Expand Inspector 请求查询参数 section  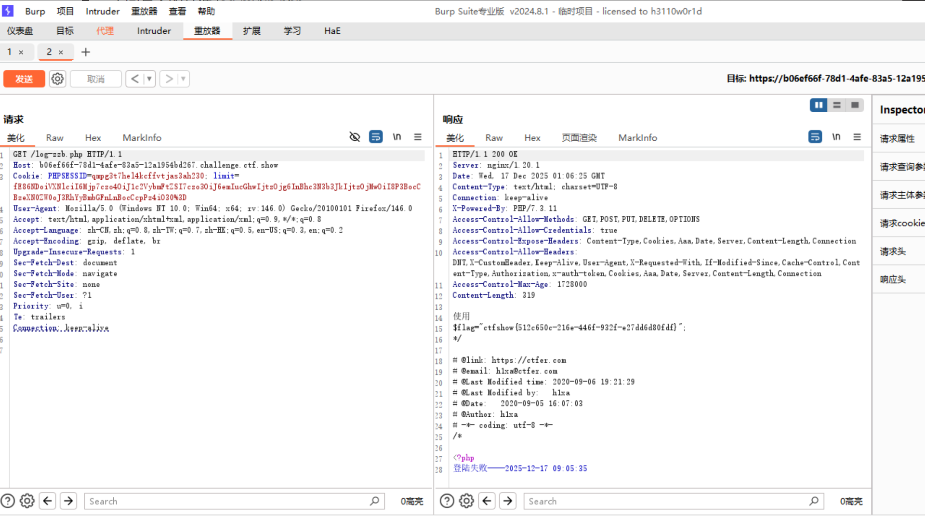point(899,167)
